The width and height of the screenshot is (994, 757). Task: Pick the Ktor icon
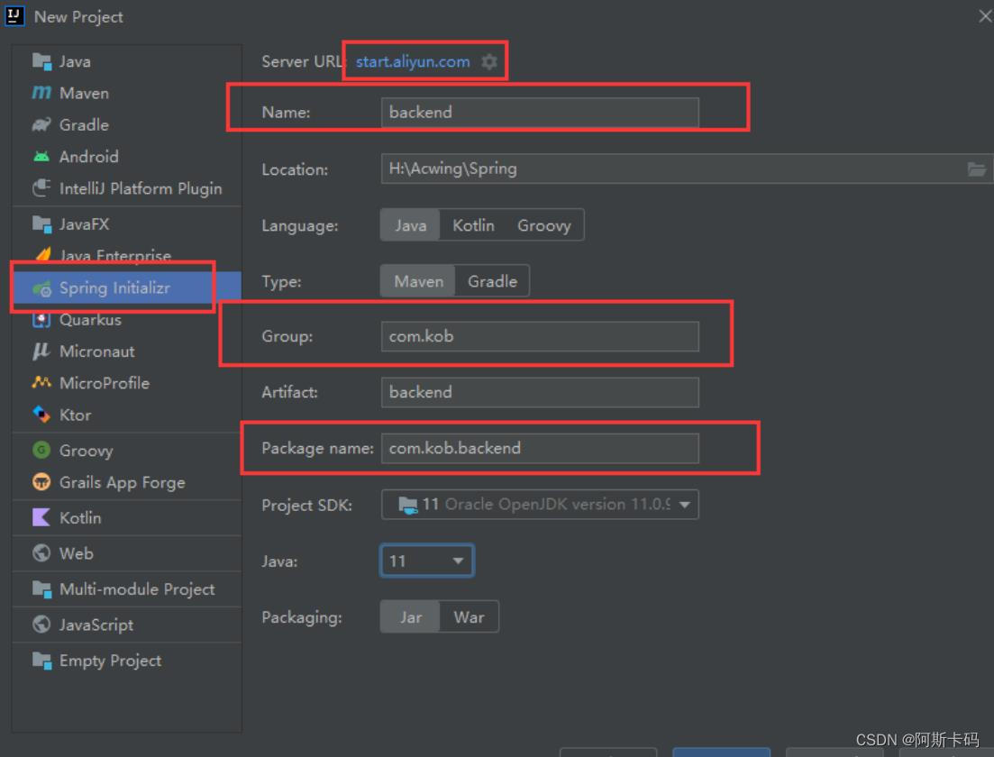(41, 415)
